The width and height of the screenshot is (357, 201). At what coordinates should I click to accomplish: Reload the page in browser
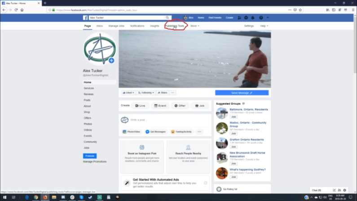coord(16,10)
